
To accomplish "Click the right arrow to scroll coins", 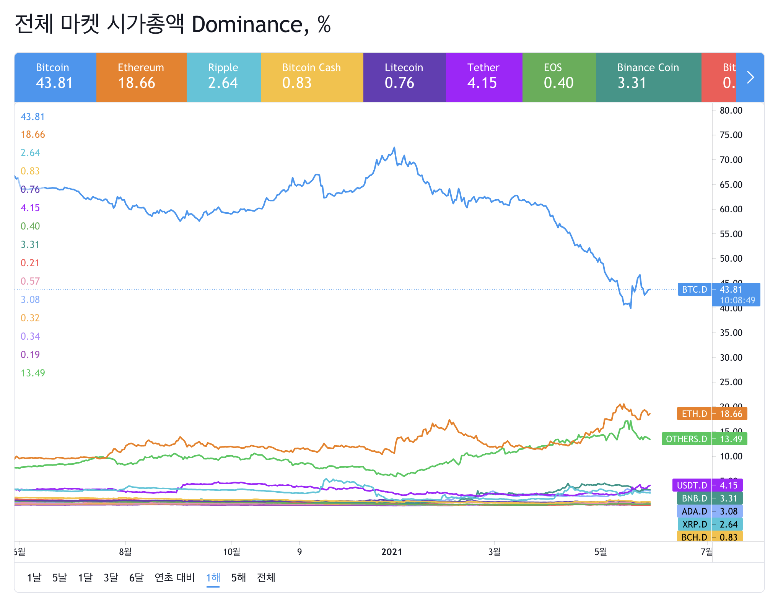I will tap(750, 77).
